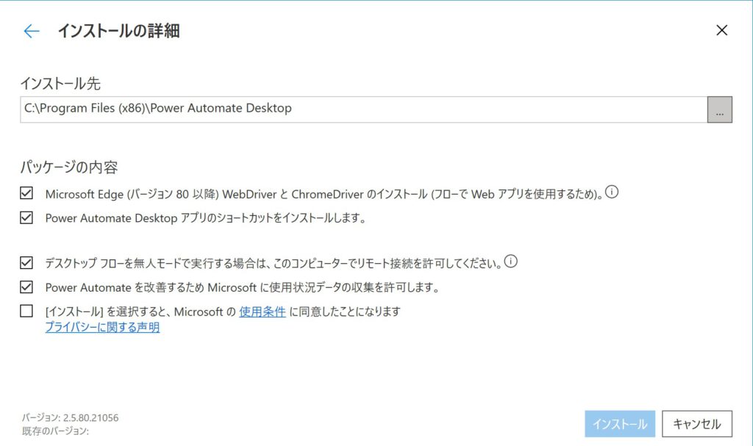
Task: Click the インストール先 label
Action: [60, 84]
